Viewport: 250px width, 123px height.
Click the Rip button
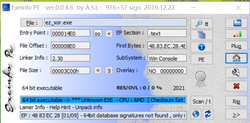(x=236, y=101)
